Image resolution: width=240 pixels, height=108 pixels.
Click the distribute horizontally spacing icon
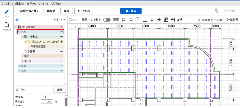pos(172,20)
